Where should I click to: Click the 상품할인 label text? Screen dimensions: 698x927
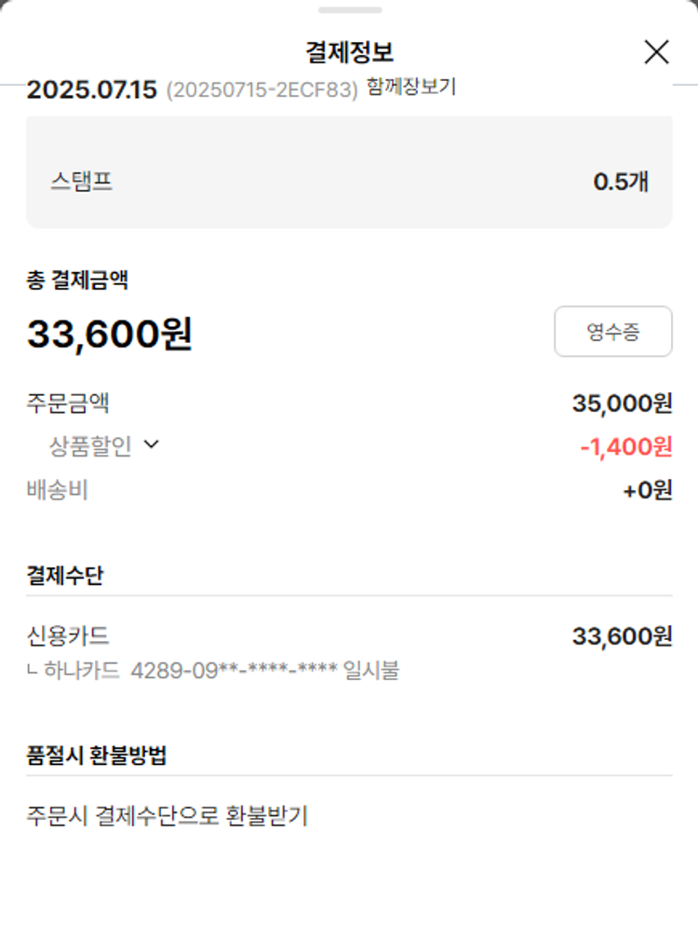[x=90, y=446]
